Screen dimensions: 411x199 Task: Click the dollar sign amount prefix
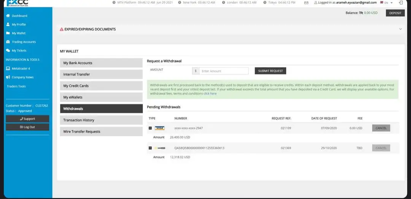196,71
